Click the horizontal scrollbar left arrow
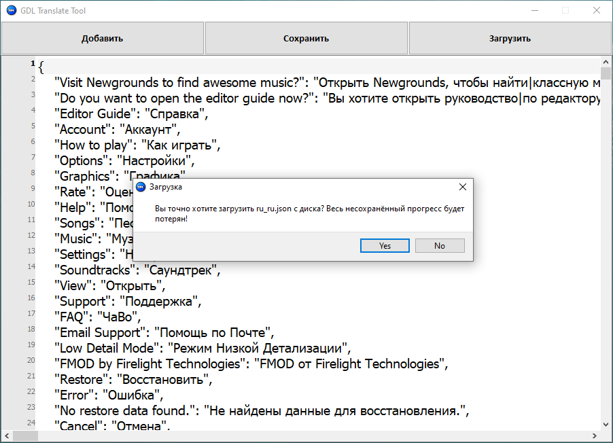613x443 pixels. 6,436
